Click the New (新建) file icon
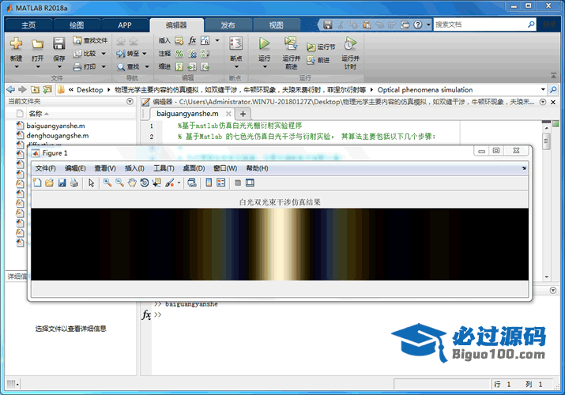This screenshot has height=395, width=565. point(17,43)
